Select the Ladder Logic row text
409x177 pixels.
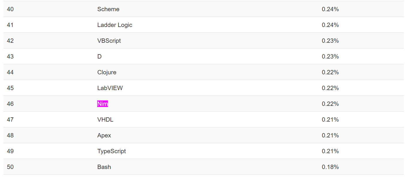click(114, 25)
